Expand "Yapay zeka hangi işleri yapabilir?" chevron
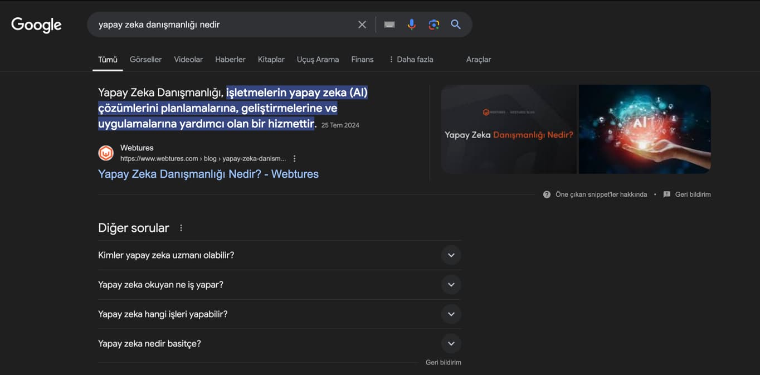 (451, 314)
